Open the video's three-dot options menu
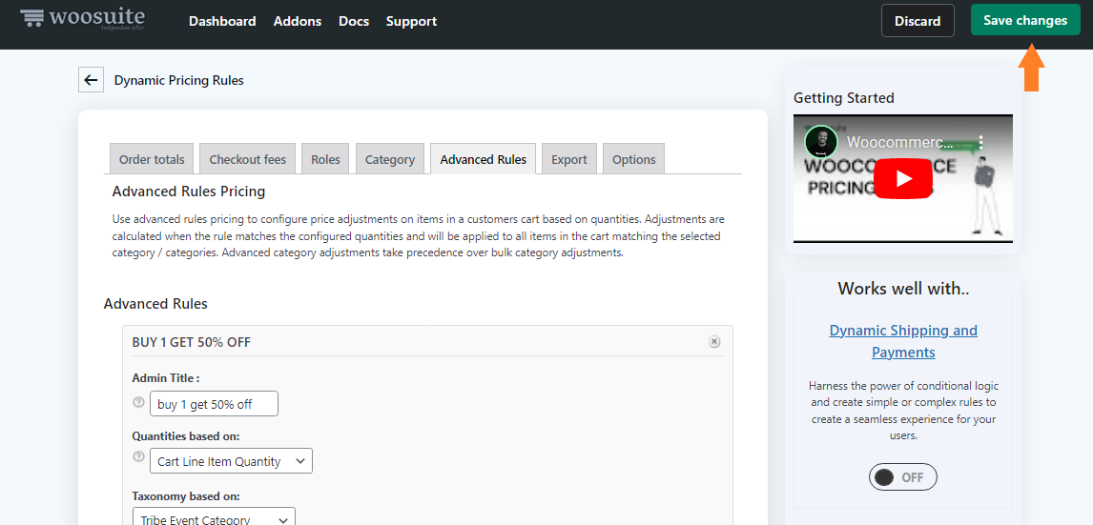 click(x=980, y=143)
